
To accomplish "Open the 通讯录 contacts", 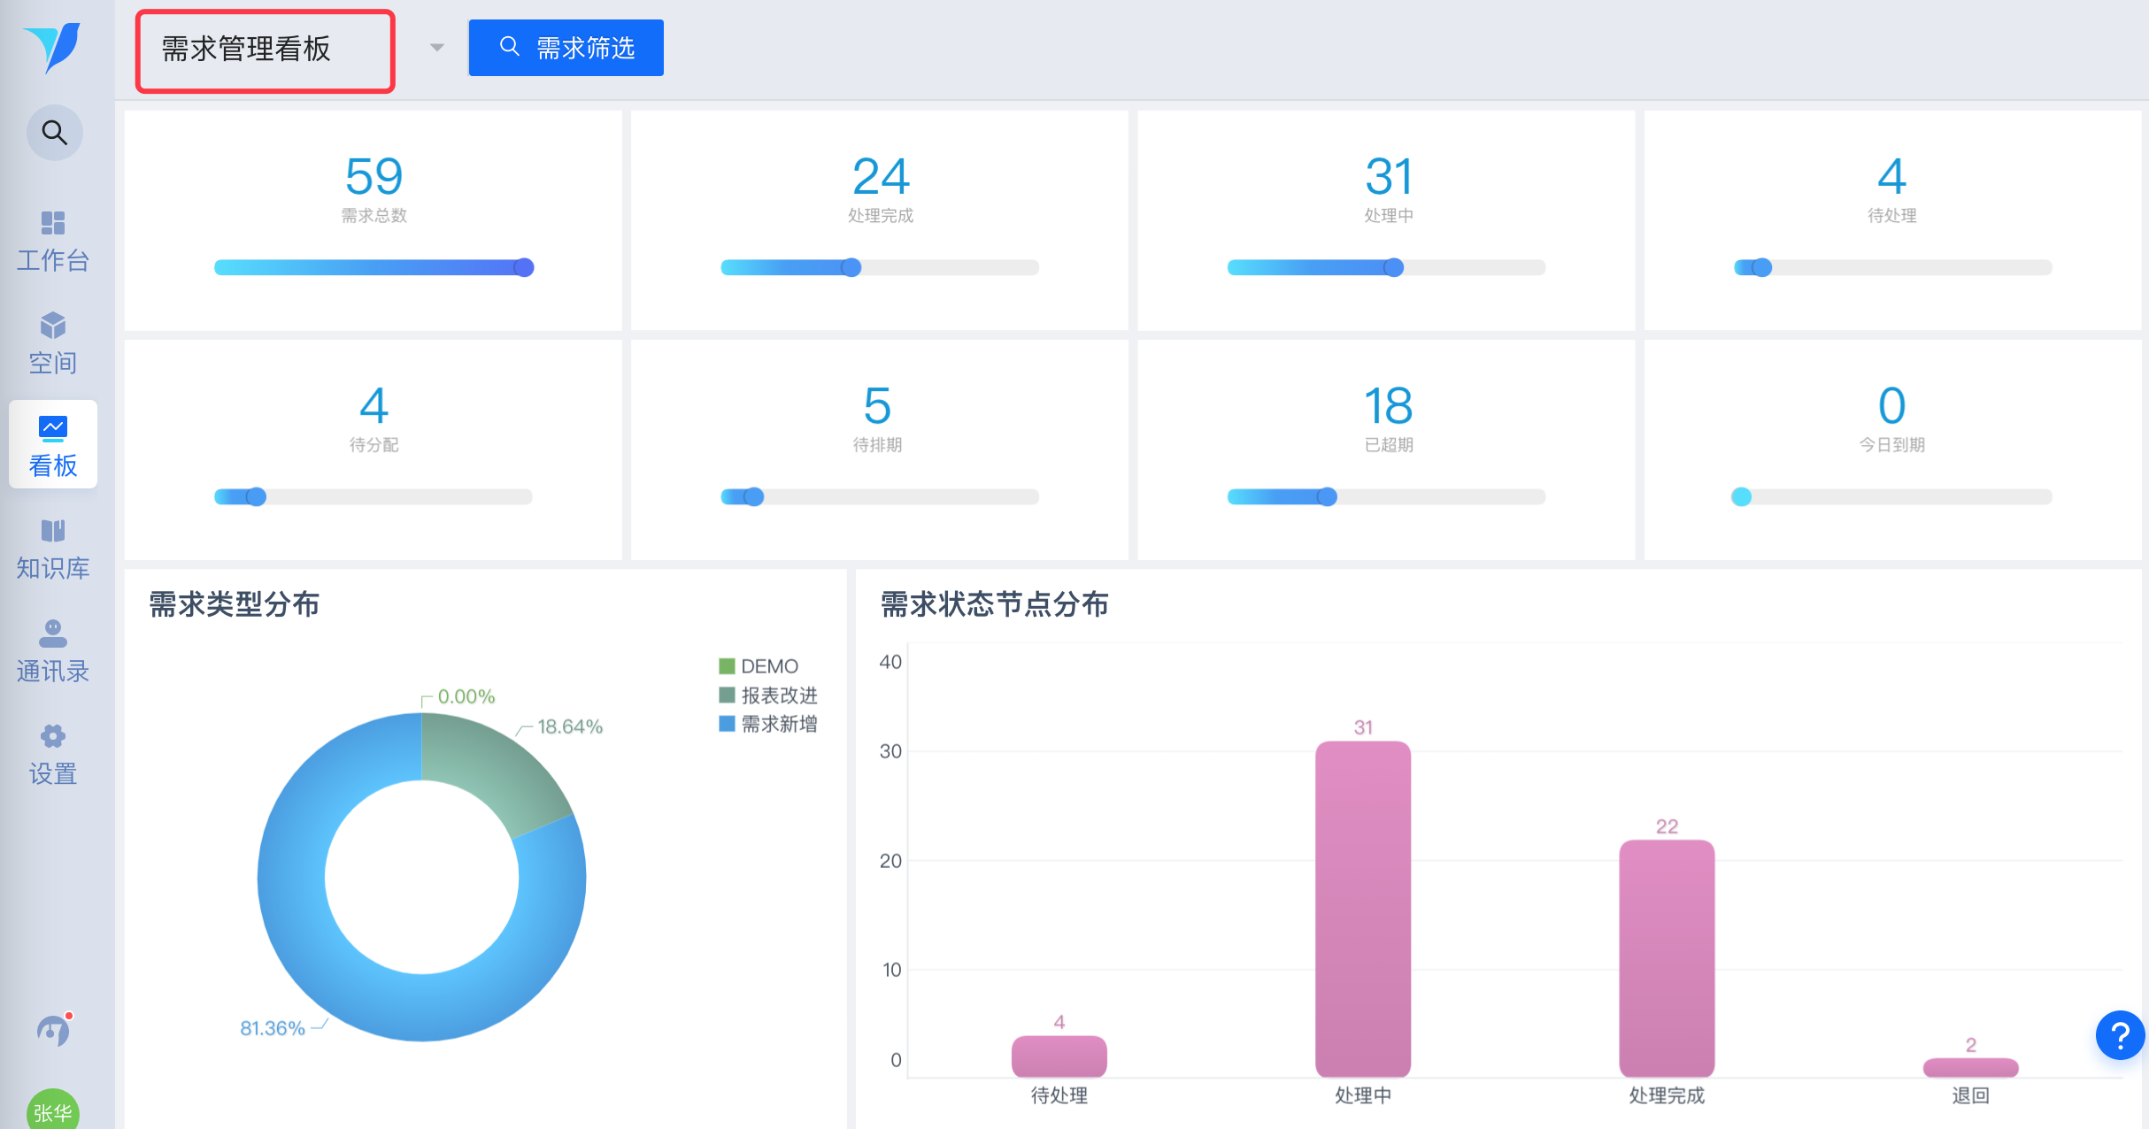I will coord(53,651).
